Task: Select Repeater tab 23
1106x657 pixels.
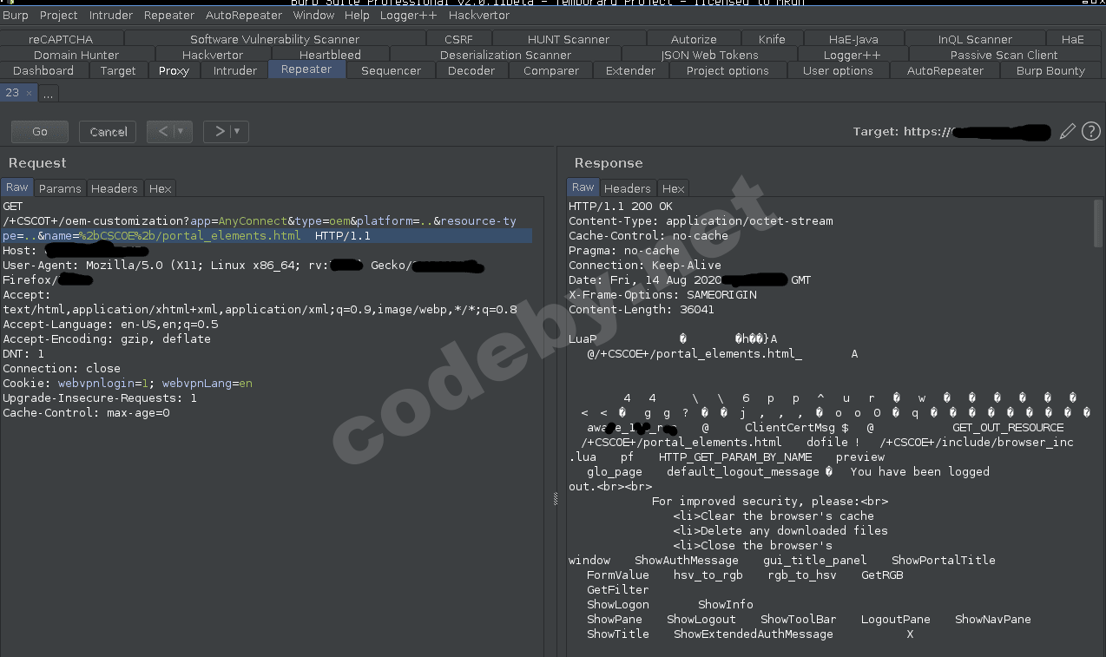Action: coord(12,93)
